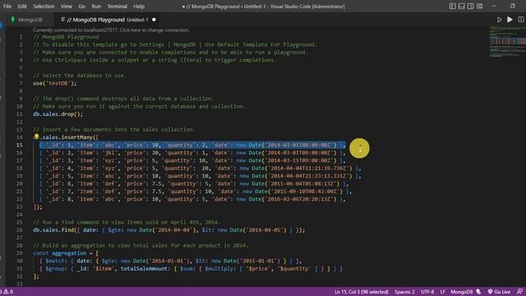The width and height of the screenshot is (526, 296).
Task: Click the '// Select the database to use.' comment
Action: point(80,76)
